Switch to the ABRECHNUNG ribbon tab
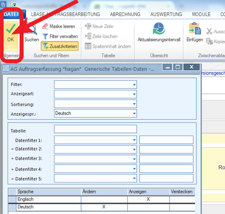The image size is (225, 214). coord(125,14)
